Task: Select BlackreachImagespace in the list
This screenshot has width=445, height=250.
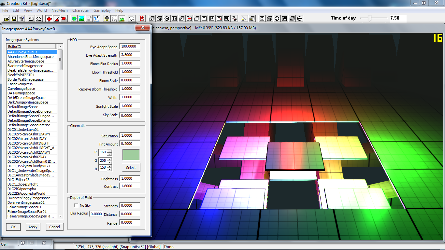Action: click(25, 66)
